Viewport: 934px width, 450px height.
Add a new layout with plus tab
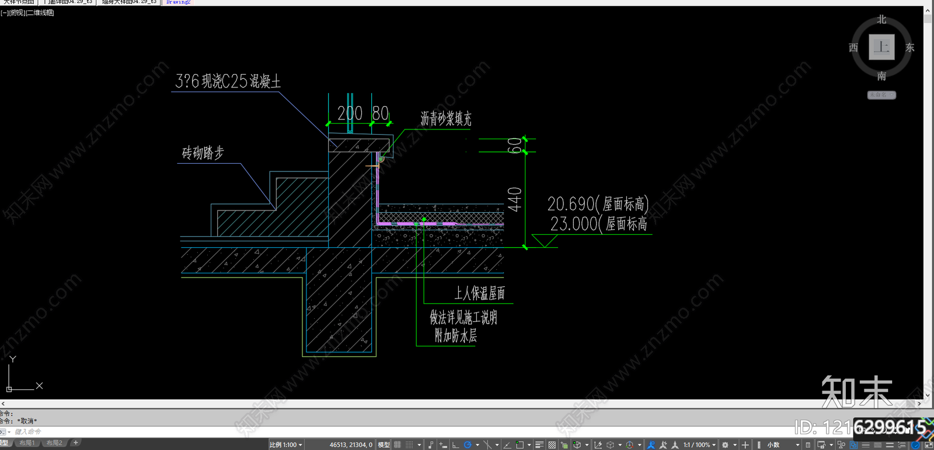[x=75, y=443]
